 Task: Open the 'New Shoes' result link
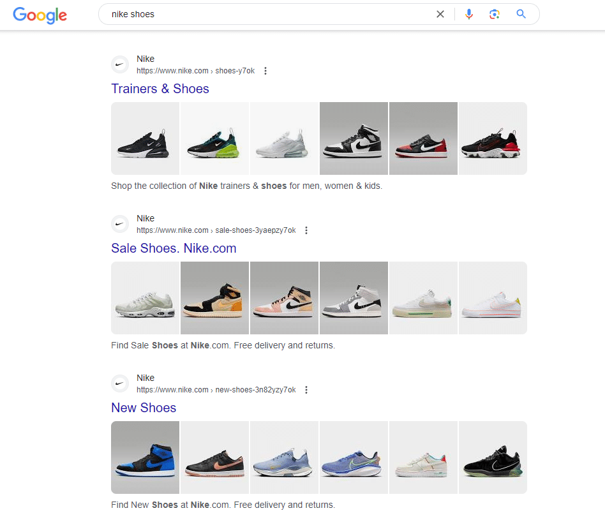click(144, 408)
